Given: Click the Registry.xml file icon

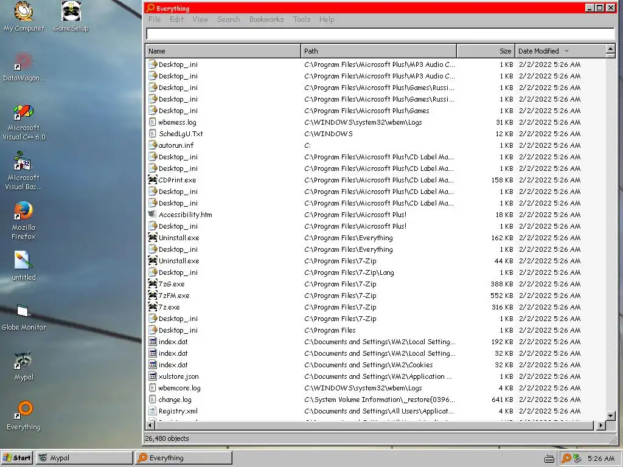Looking at the screenshot, I should coord(153,411).
